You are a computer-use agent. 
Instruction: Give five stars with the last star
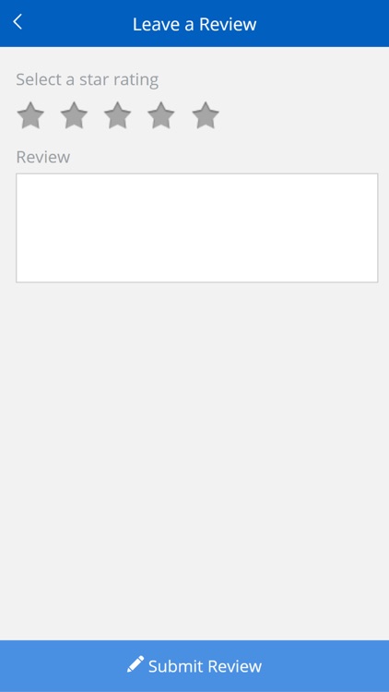click(206, 115)
